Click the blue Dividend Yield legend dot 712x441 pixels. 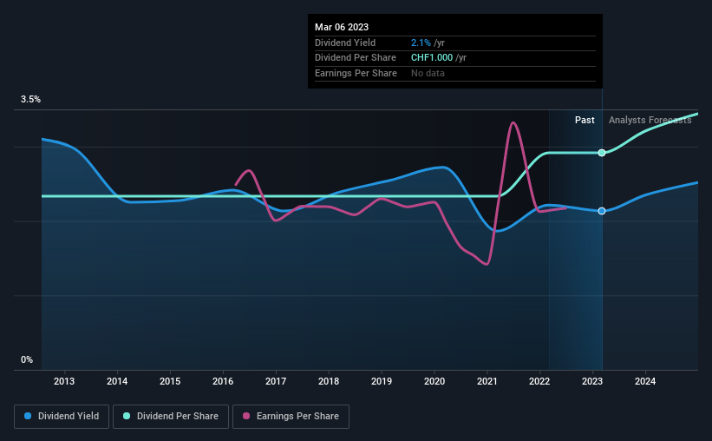point(28,416)
